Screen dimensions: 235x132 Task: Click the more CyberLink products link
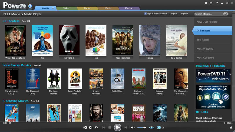click(x=213, y=107)
